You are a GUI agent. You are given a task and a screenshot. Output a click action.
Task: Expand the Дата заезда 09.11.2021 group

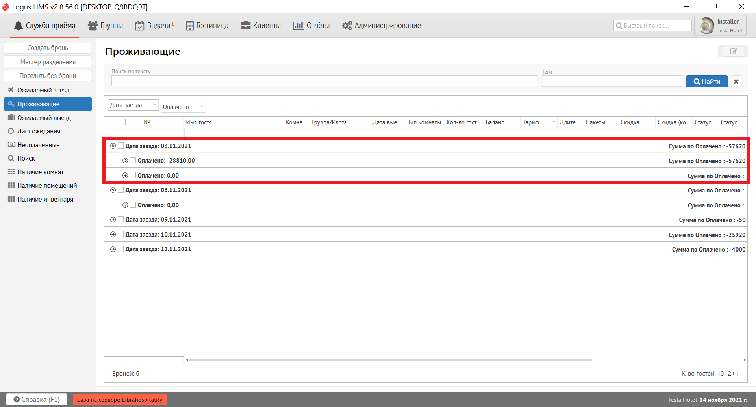pyautogui.click(x=113, y=220)
